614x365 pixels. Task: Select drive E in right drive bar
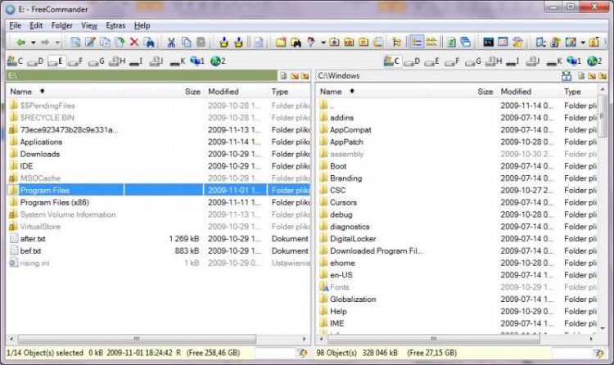pos(431,61)
